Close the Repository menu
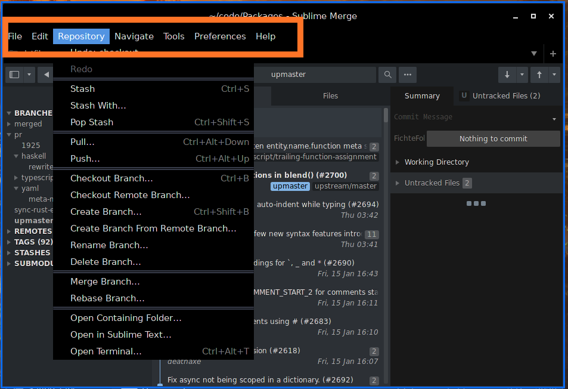 [x=81, y=36]
